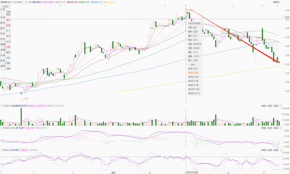Screen dimensions: 290x174
Task: Click the 11.80 lowest price marker
Action: pyautogui.click(x=25, y=99)
